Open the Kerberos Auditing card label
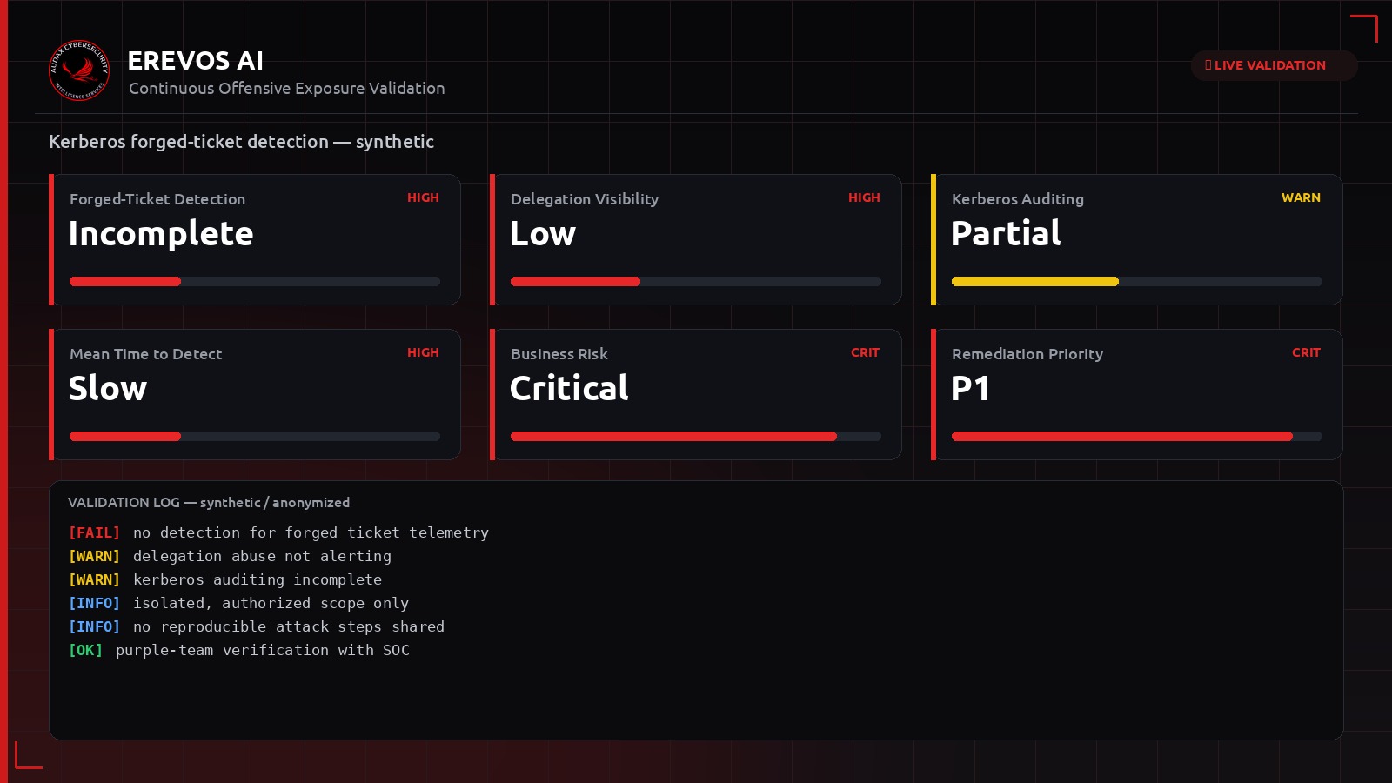This screenshot has height=783, width=1392. pos(1018,199)
